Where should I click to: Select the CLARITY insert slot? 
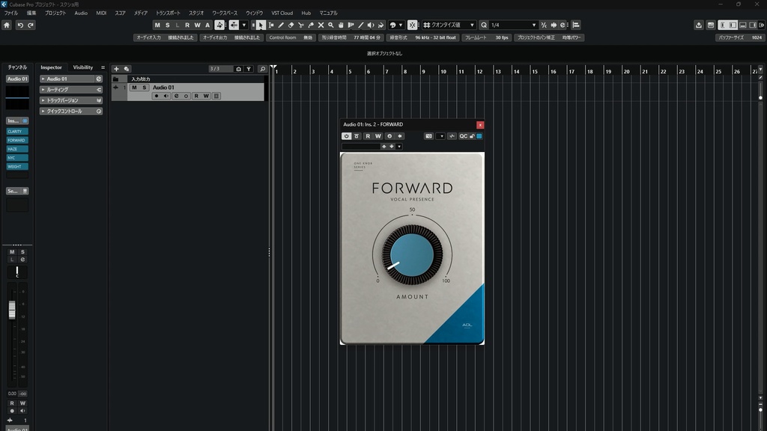[x=17, y=132]
